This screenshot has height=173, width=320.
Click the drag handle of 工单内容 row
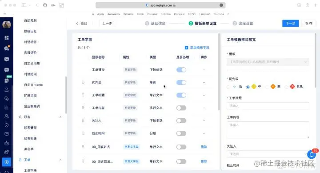coord(83,108)
